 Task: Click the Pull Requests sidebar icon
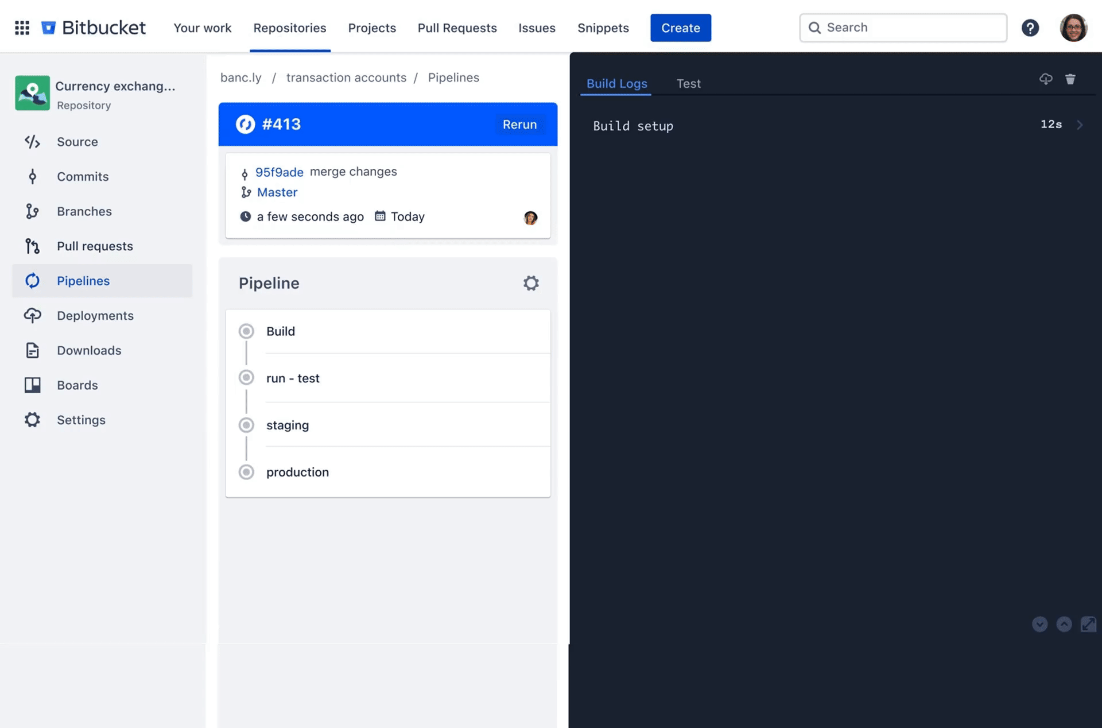click(32, 245)
